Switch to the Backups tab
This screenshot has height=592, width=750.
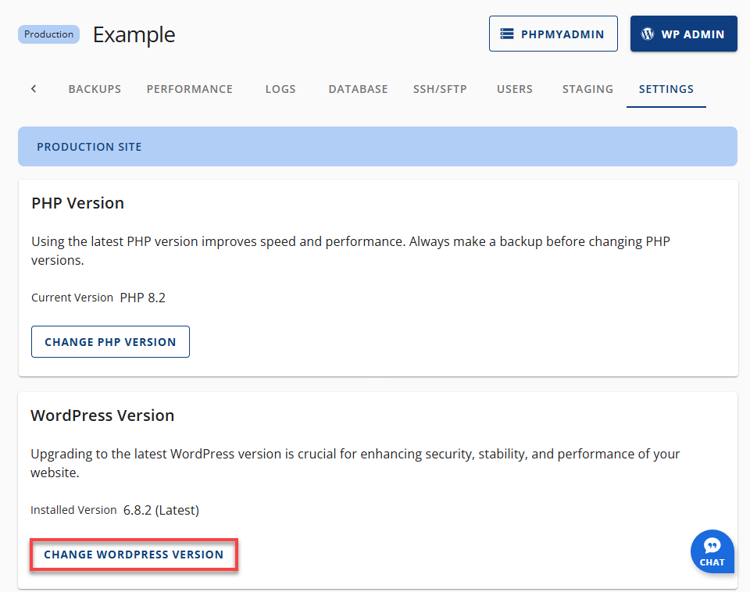click(x=95, y=89)
